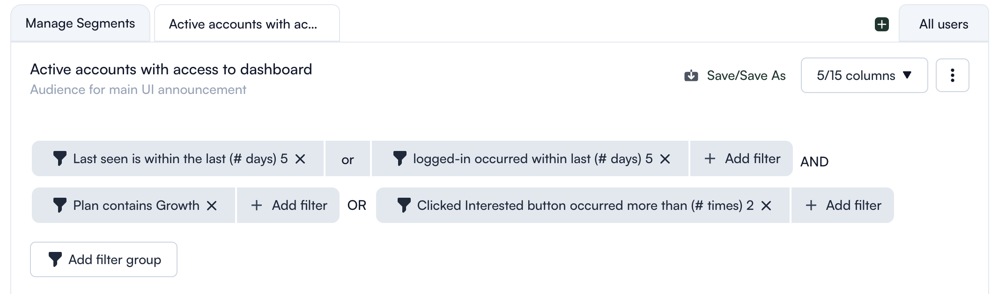The height and width of the screenshot is (294, 991).
Task: Expand the 5/15 columns dropdown
Action: pyautogui.click(x=864, y=75)
